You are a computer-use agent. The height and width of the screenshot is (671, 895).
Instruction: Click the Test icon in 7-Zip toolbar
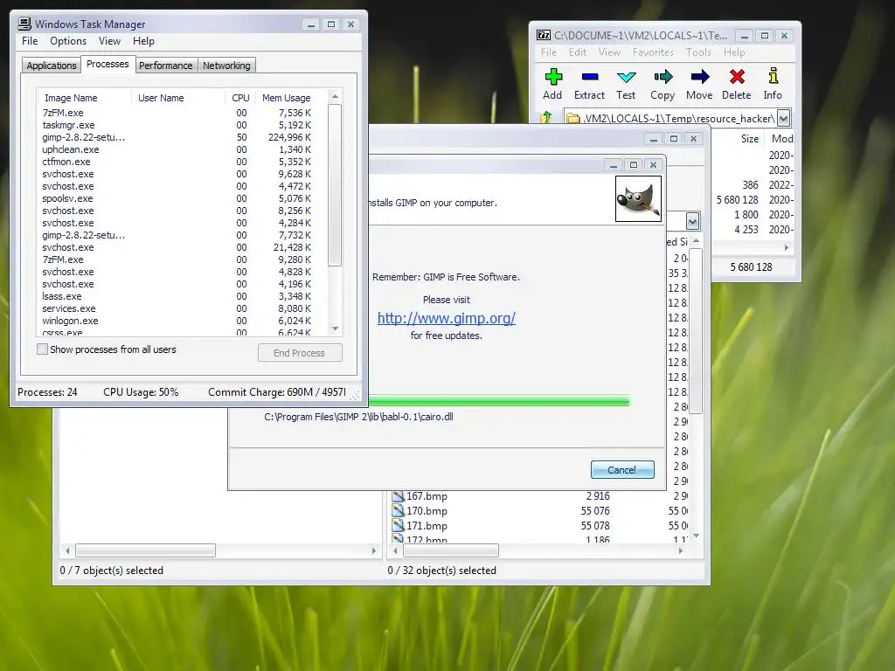[626, 77]
